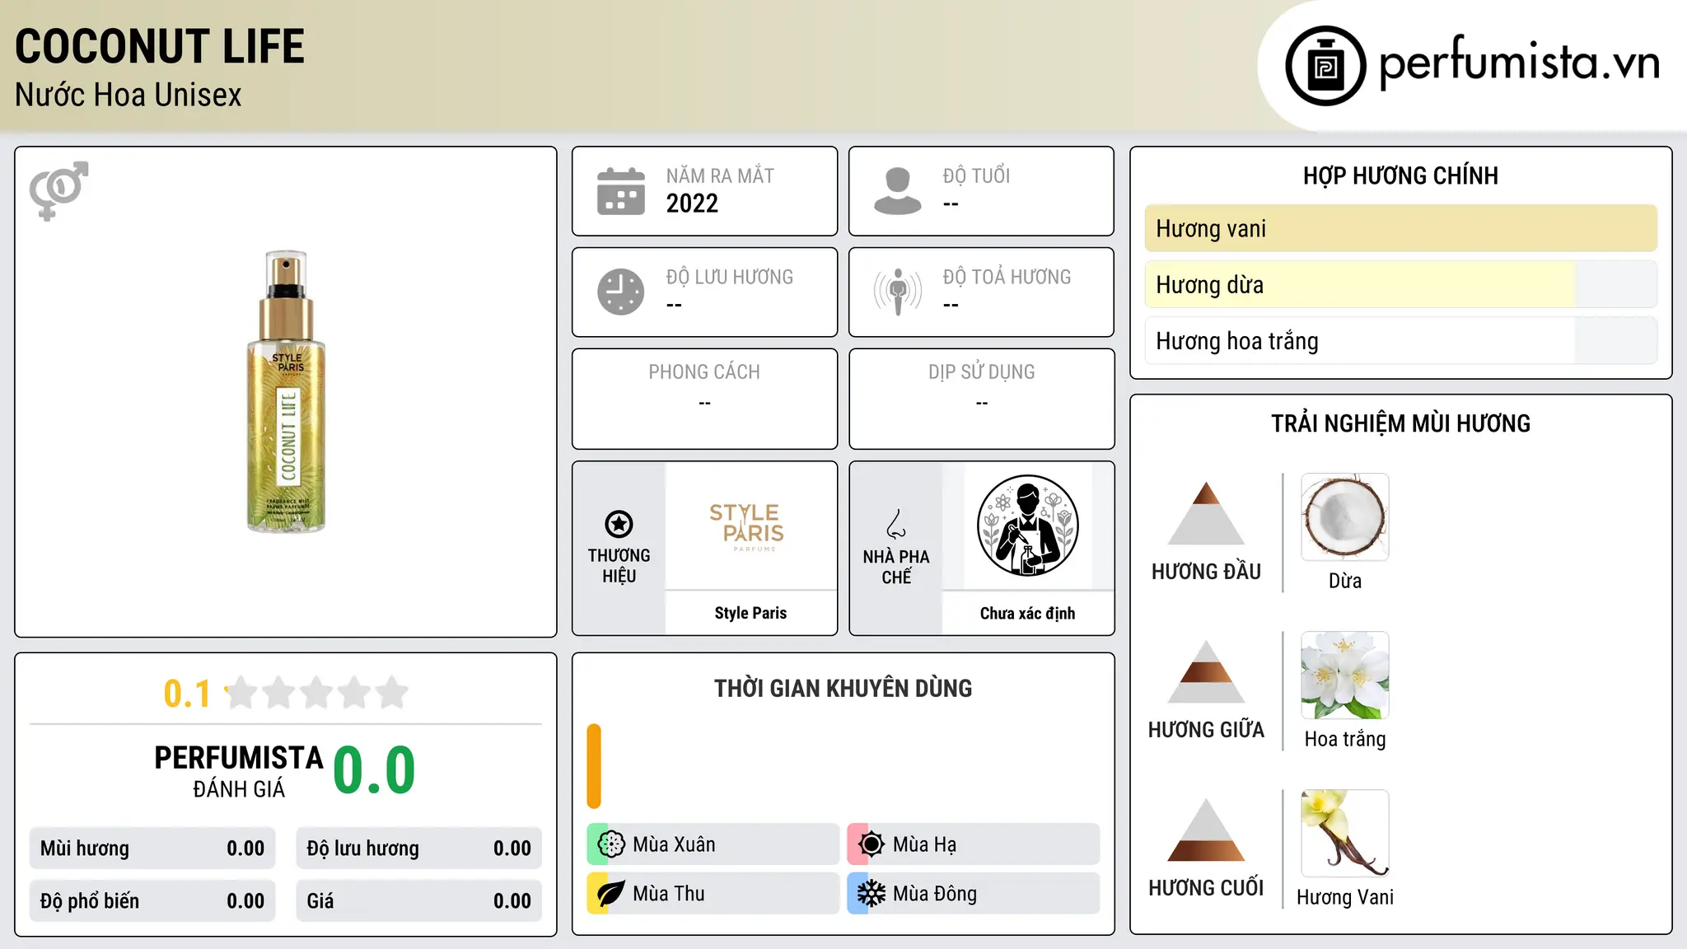Click the Độ phổ biến score row
The width and height of the screenshot is (1687, 949).
tap(152, 901)
